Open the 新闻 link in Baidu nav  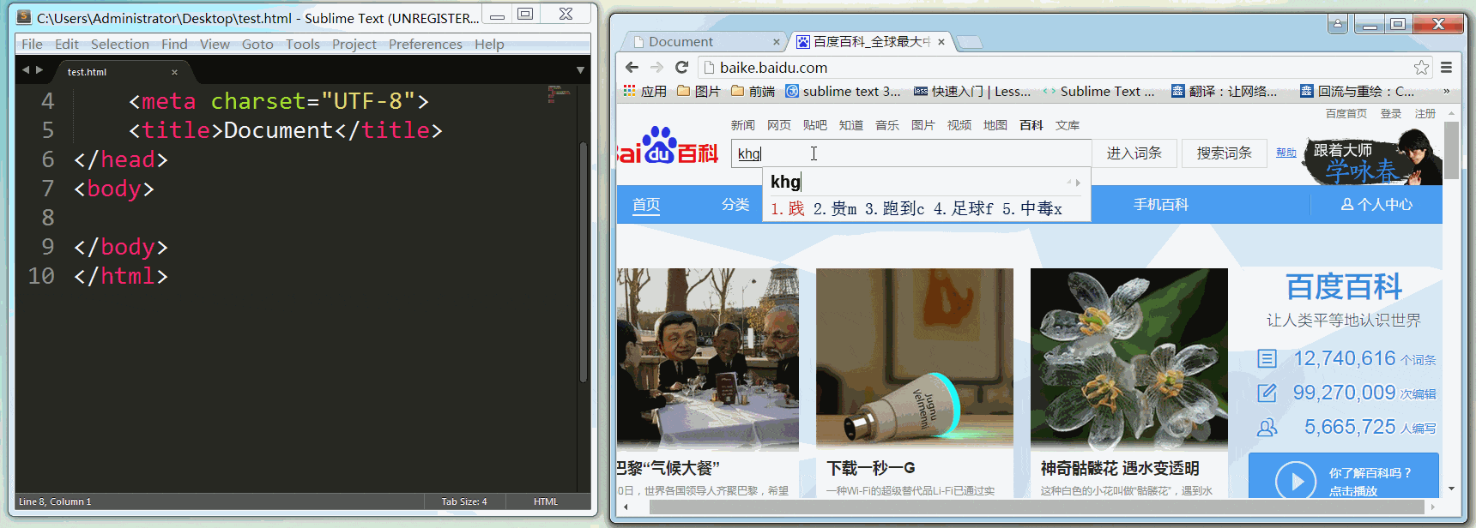[x=743, y=125]
